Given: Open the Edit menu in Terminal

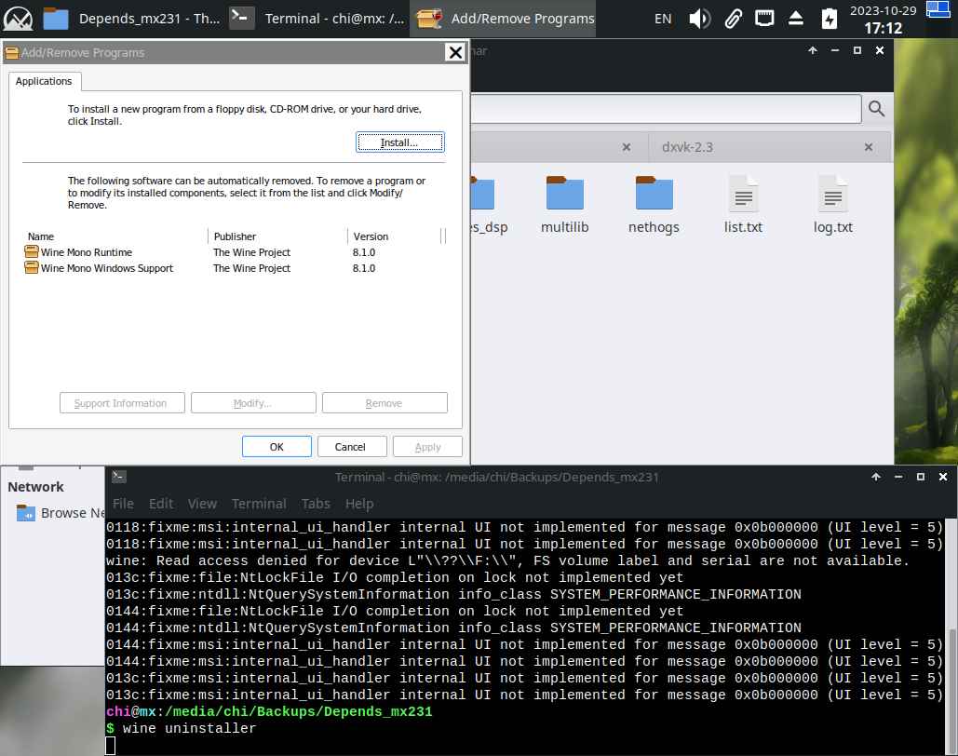Looking at the screenshot, I should pos(161,504).
